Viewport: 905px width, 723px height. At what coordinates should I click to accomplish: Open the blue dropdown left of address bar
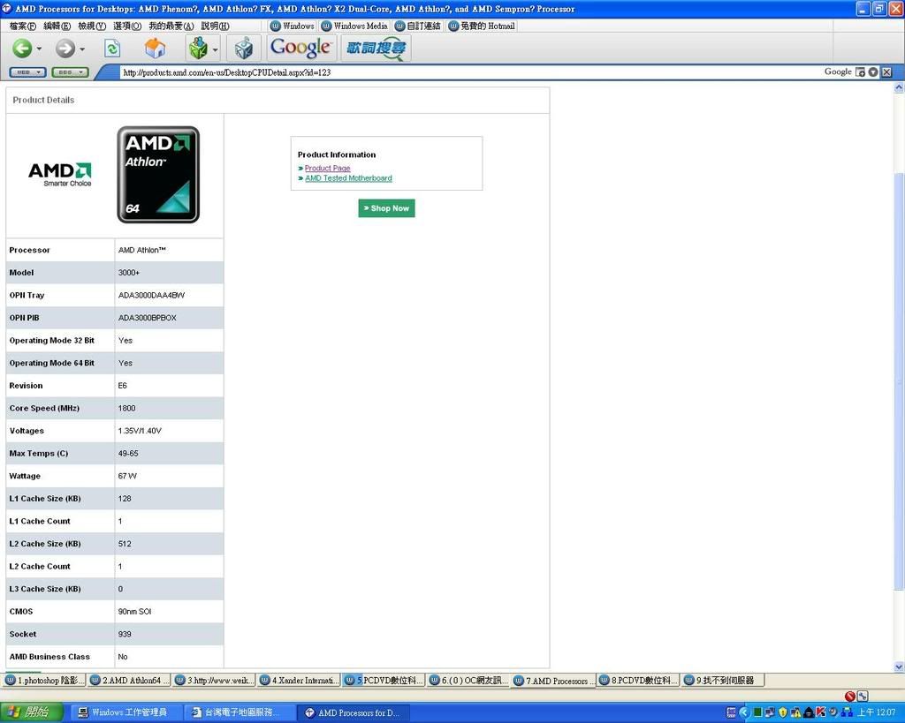(x=27, y=72)
